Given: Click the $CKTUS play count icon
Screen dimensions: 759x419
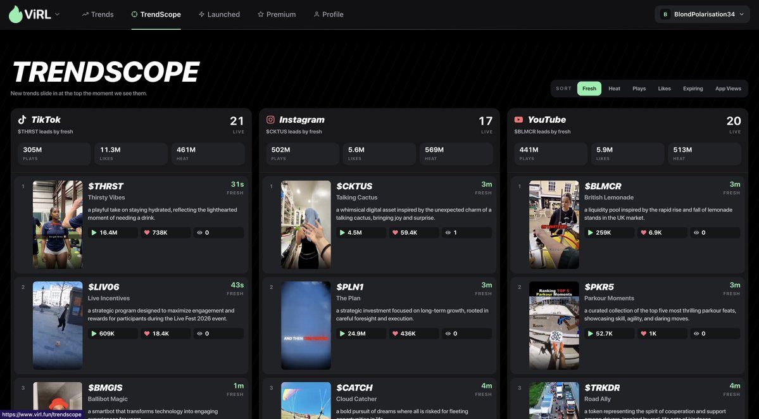Looking at the screenshot, I should pos(342,233).
